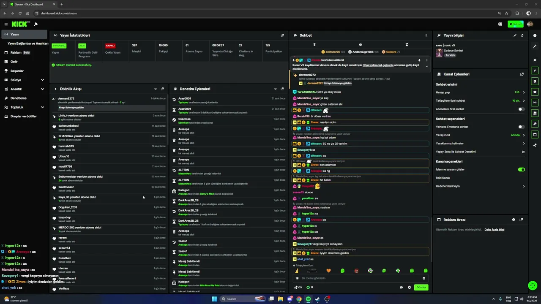Open the Takipçilere özel sohbet setting chevron
This screenshot has height=304, width=541.
coord(524,101)
